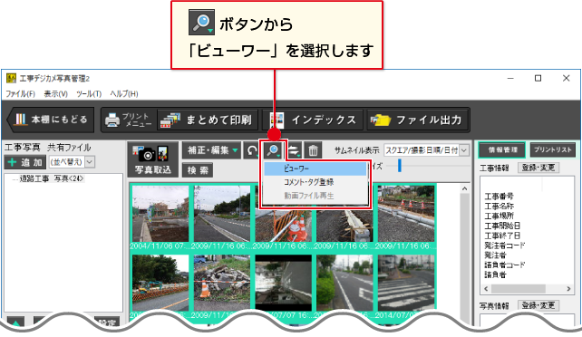This screenshot has height=337, width=582.
Task: Open the ツール(T) menu
Action: 89,94
